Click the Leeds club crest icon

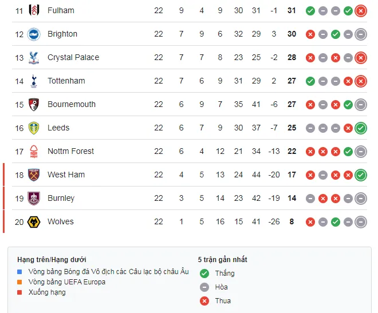34,128
